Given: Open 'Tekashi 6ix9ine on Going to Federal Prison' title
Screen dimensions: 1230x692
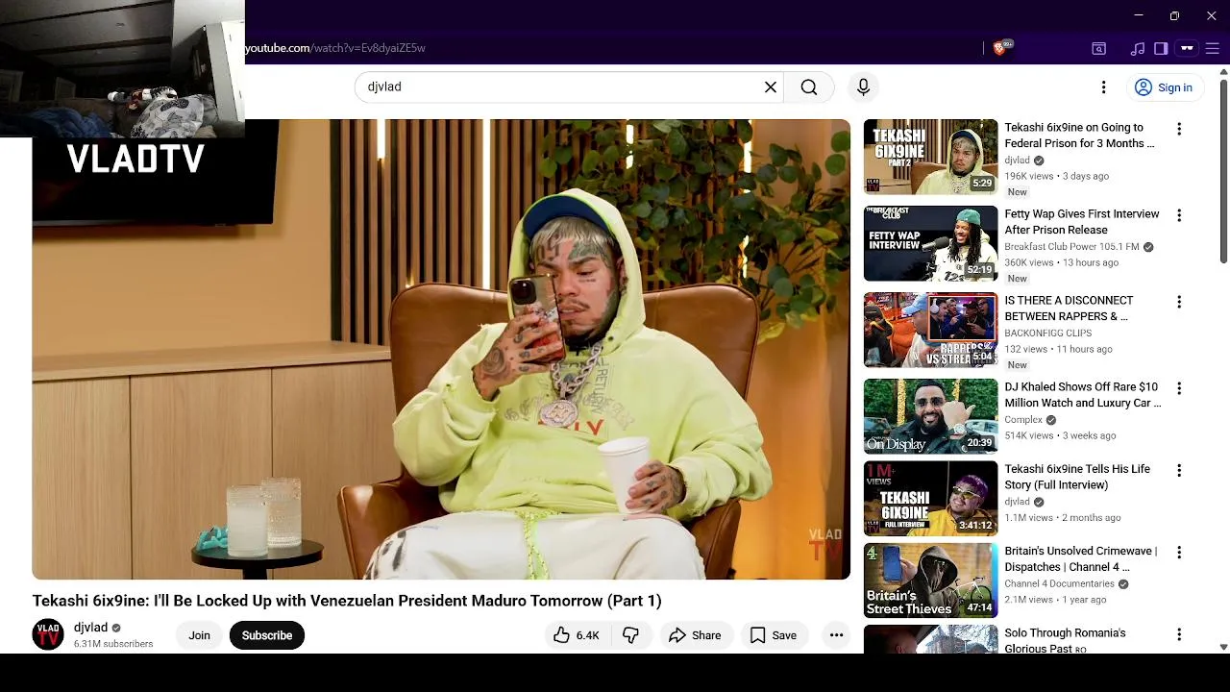Looking at the screenshot, I should (x=1079, y=136).
